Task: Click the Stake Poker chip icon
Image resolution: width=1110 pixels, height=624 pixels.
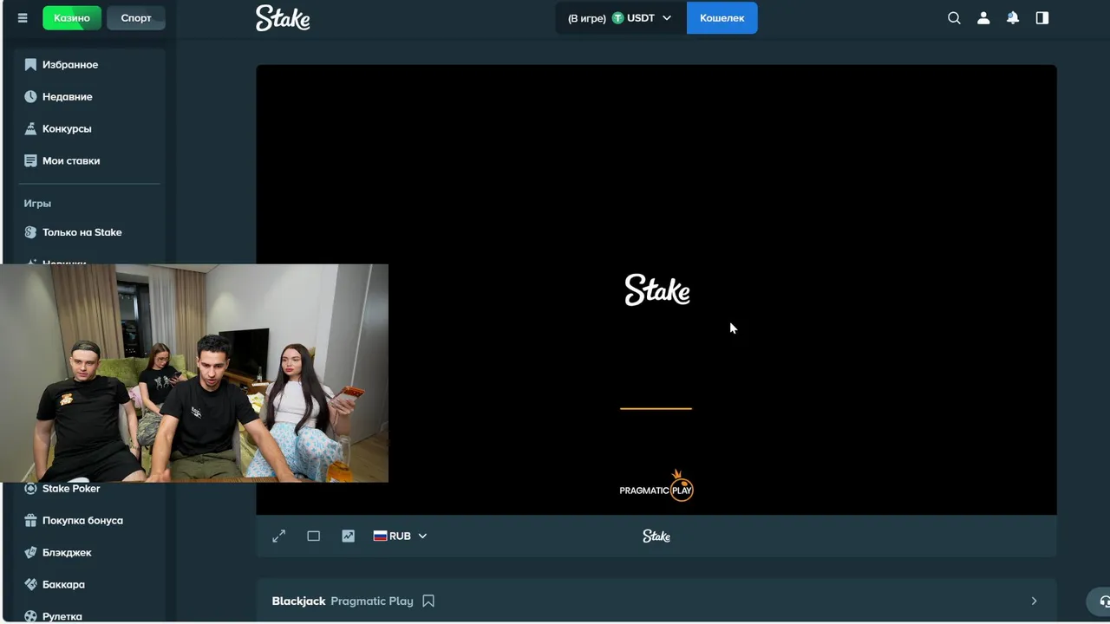Action: tap(30, 489)
